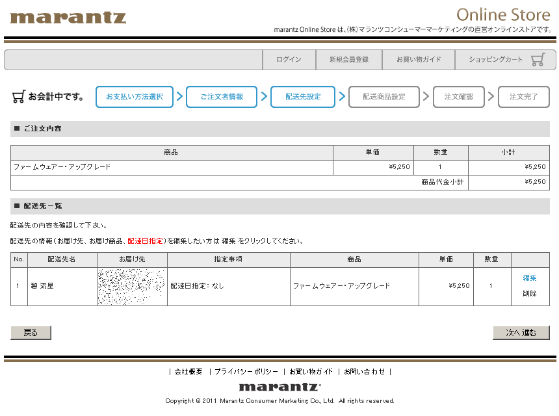Open the プライバシーポリシー footer link
The width and height of the screenshot is (559, 416).
pos(246,372)
